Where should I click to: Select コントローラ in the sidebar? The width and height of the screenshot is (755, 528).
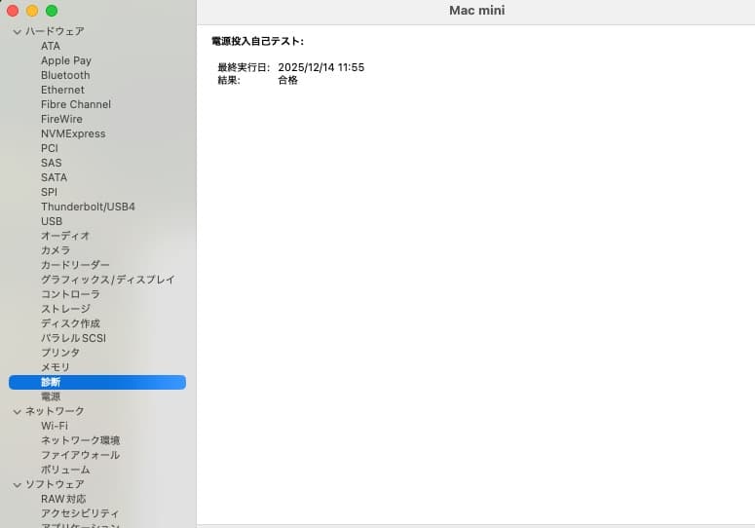[70, 294]
